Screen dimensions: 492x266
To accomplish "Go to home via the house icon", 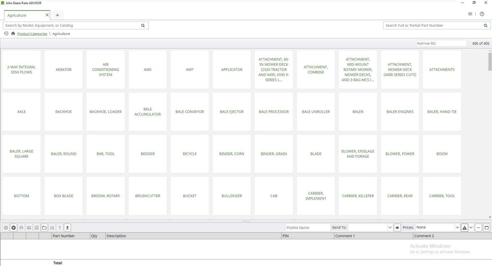I will click(13, 33).
